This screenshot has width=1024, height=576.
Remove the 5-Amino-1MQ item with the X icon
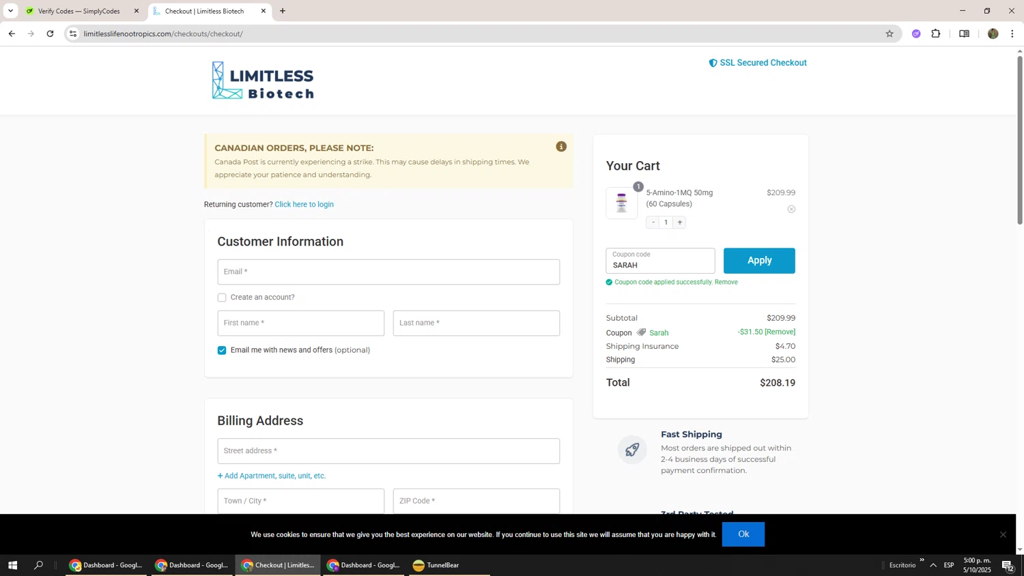click(x=791, y=210)
